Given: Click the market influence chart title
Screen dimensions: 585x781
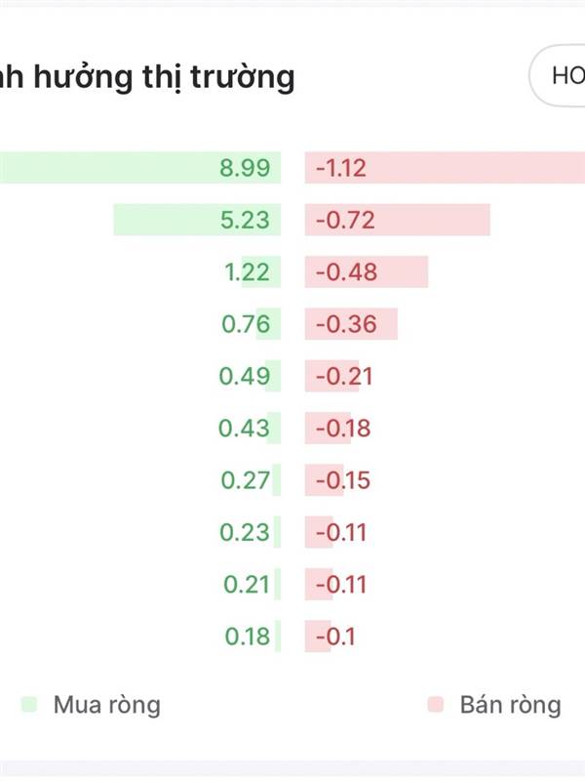Looking at the screenshot, I should [146, 76].
